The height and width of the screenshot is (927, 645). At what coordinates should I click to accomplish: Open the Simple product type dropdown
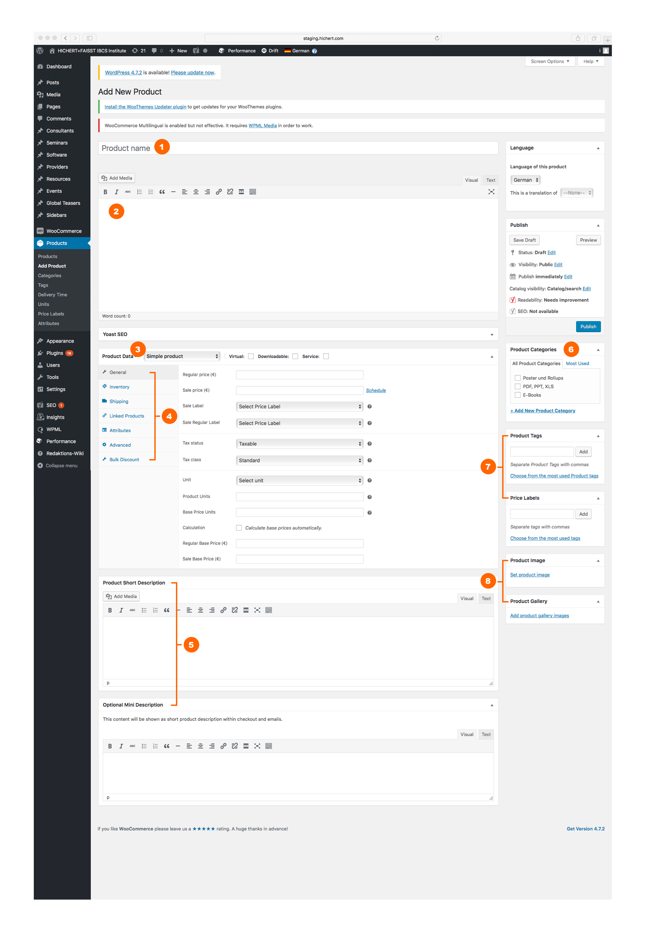click(182, 356)
